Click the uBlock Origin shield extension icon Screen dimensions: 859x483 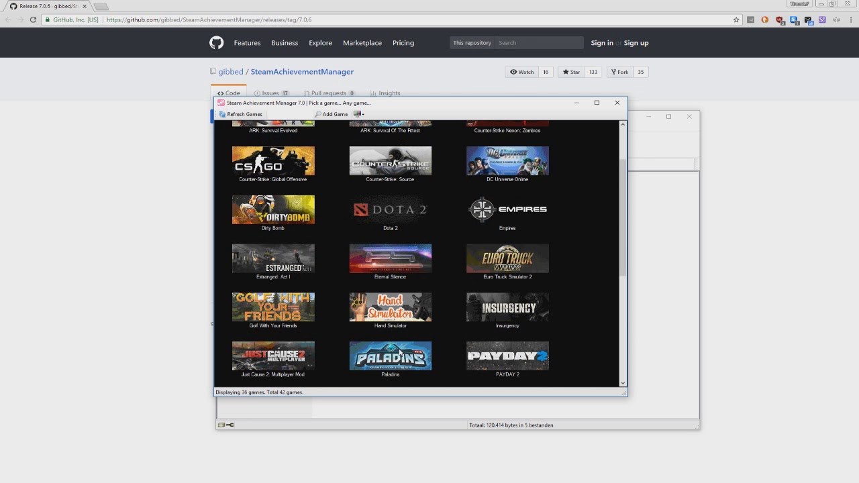point(779,19)
